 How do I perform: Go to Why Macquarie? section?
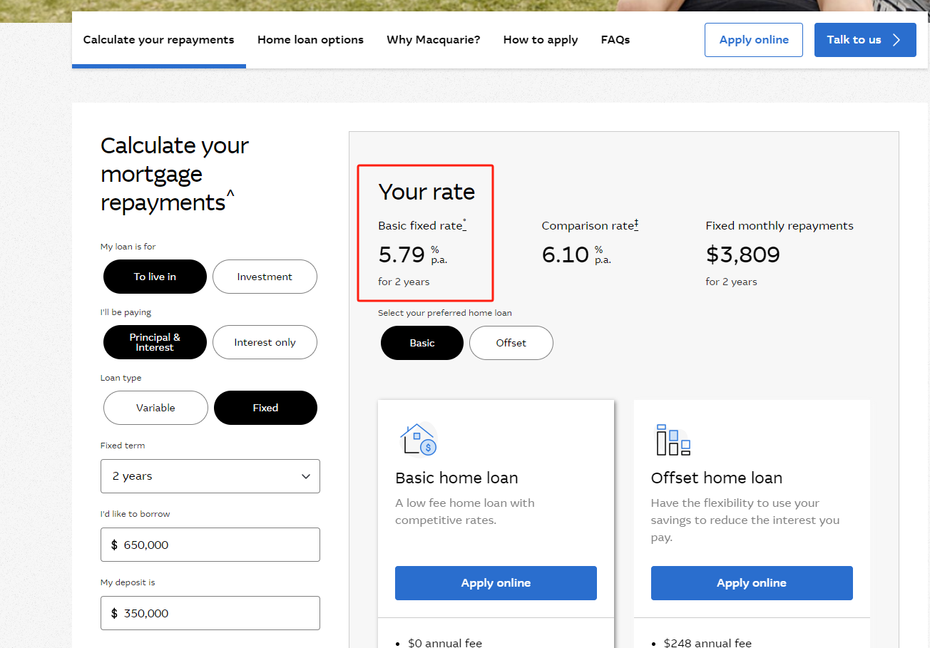(434, 40)
